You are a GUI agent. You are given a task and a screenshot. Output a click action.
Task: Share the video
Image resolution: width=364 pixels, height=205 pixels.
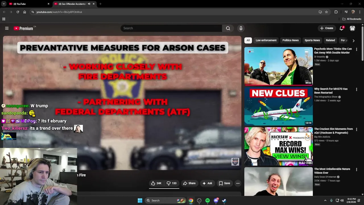[189, 183]
